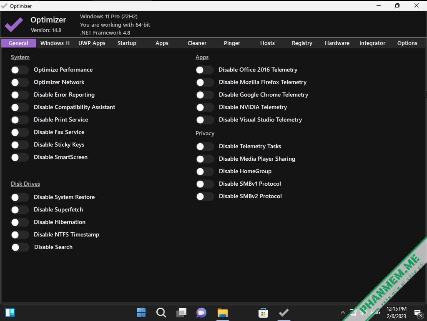Viewport: 427px width, 321px height.
Task: Show hidden tray icons chevron
Action: 343,313
